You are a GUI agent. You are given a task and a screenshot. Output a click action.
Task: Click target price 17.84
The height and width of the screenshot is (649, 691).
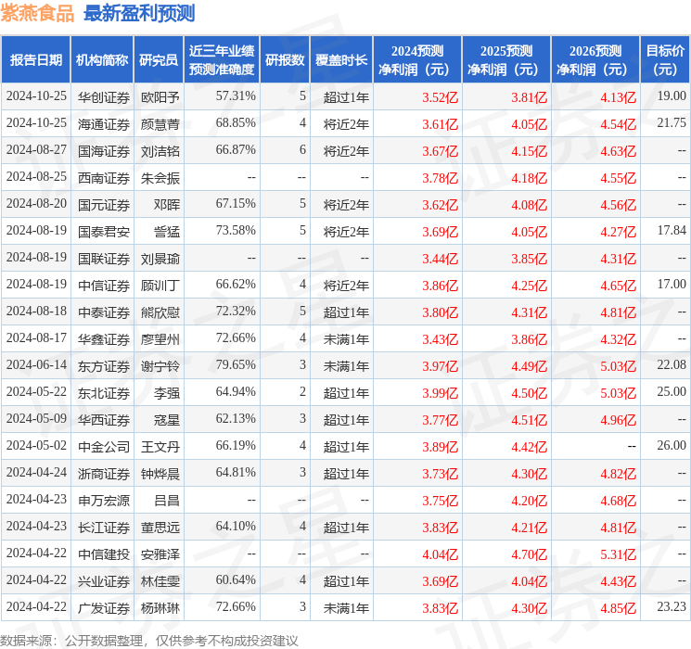(x=672, y=230)
